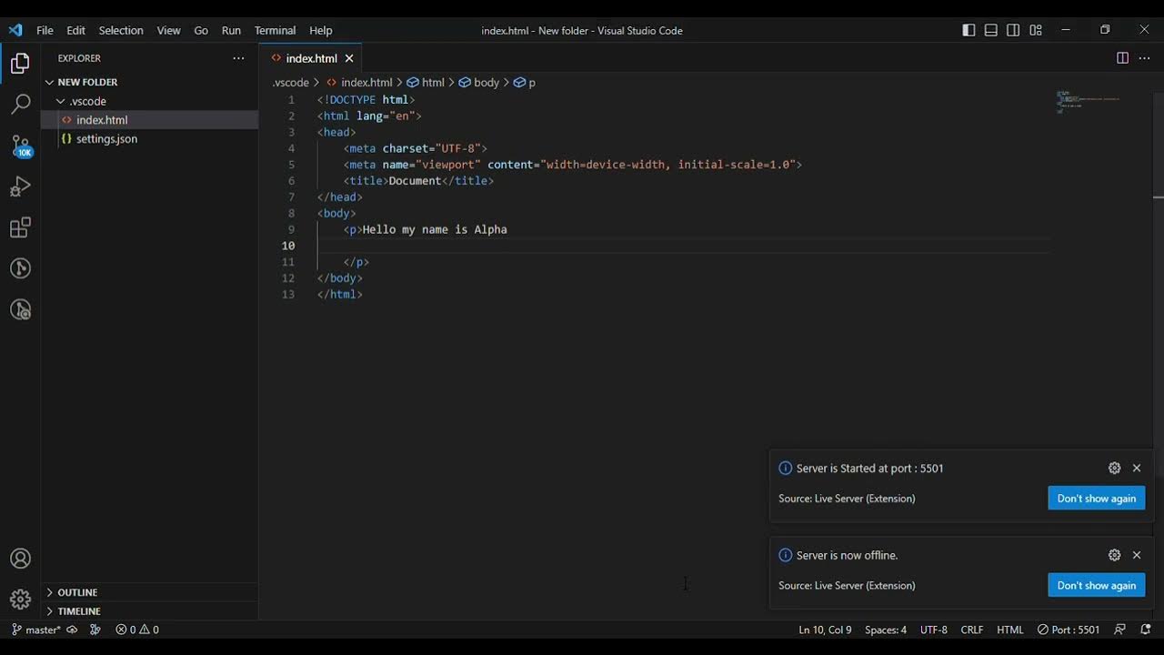Open the Run and Debug view
This screenshot has width=1164, height=655.
click(20, 186)
